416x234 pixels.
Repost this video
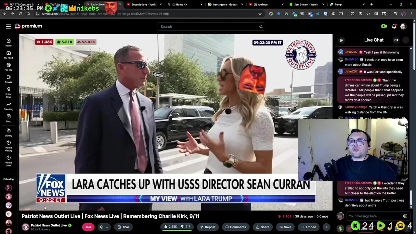[208, 227]
